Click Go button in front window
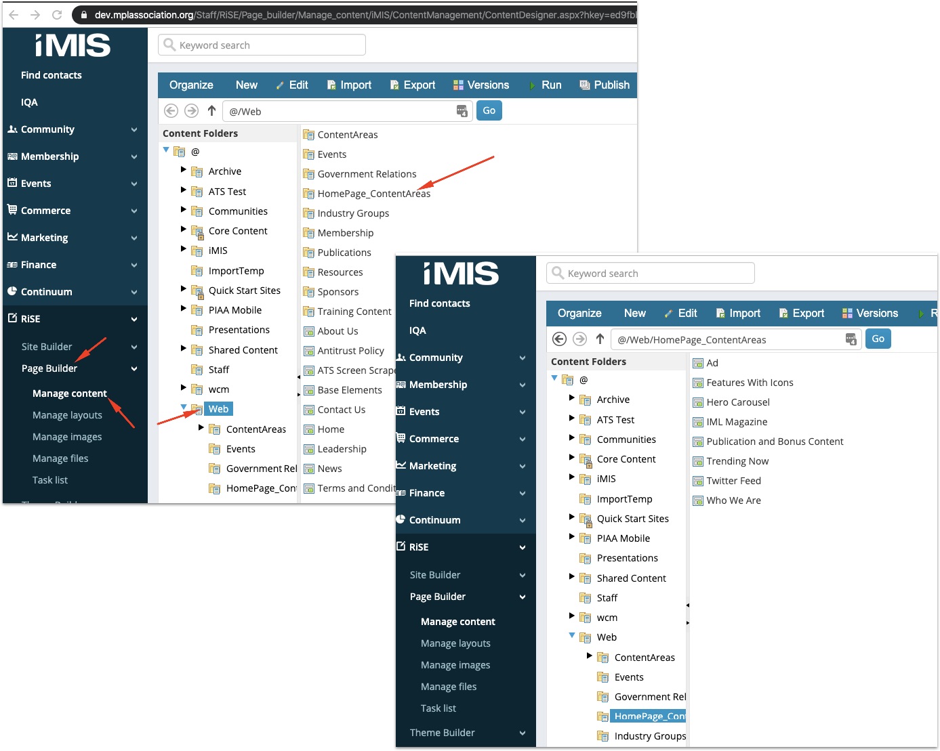 878,339
